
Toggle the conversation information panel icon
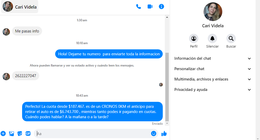[x=161, y=7]
